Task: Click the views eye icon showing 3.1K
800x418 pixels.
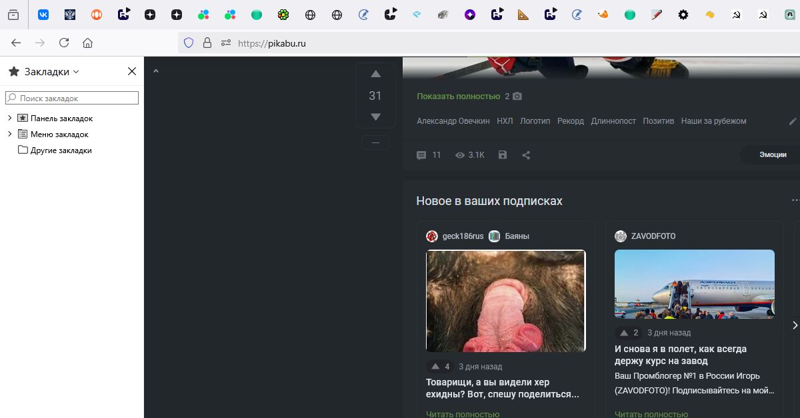Action: [460, 154]
